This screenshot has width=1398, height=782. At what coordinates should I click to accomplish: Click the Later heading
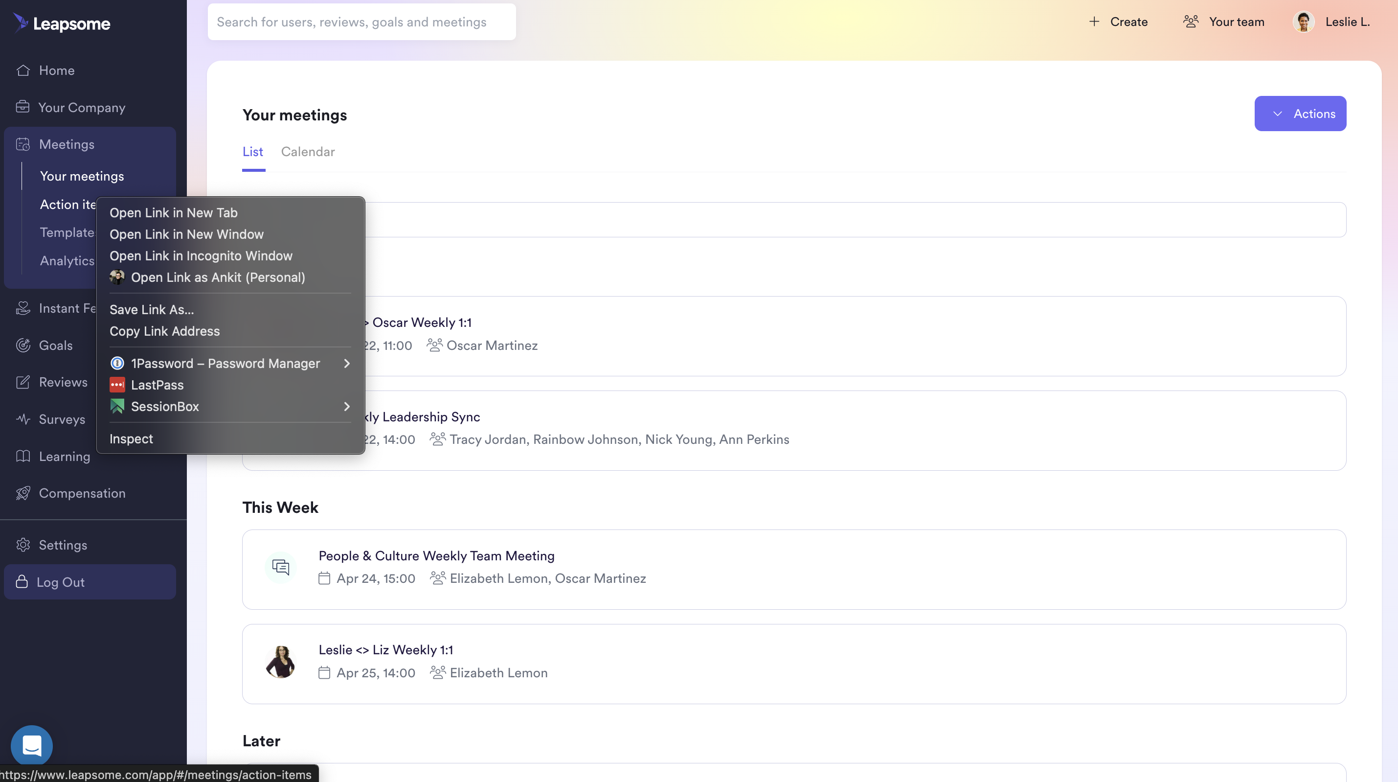[261, 741]
